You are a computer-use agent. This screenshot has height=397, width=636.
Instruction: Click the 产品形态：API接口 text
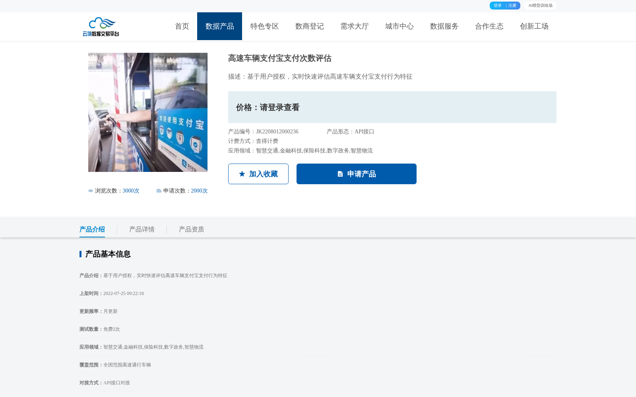coord(351,132)
